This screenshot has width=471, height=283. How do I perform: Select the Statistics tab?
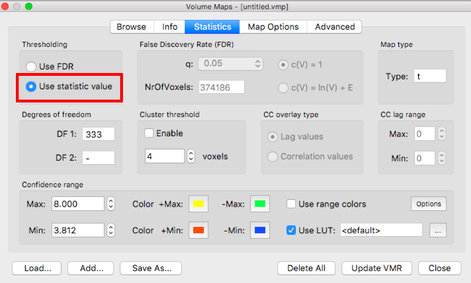(213, 27)
